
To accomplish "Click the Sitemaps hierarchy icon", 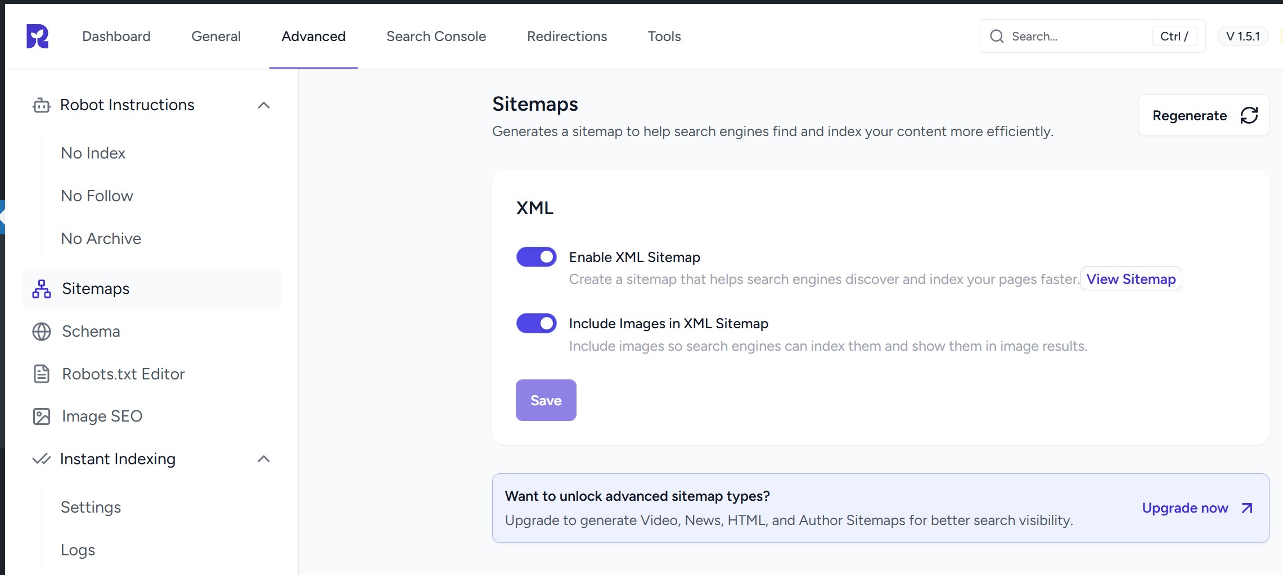I will click(x=42, y=289).
